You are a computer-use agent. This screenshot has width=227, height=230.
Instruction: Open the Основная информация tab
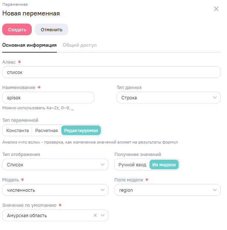(30, 45)
